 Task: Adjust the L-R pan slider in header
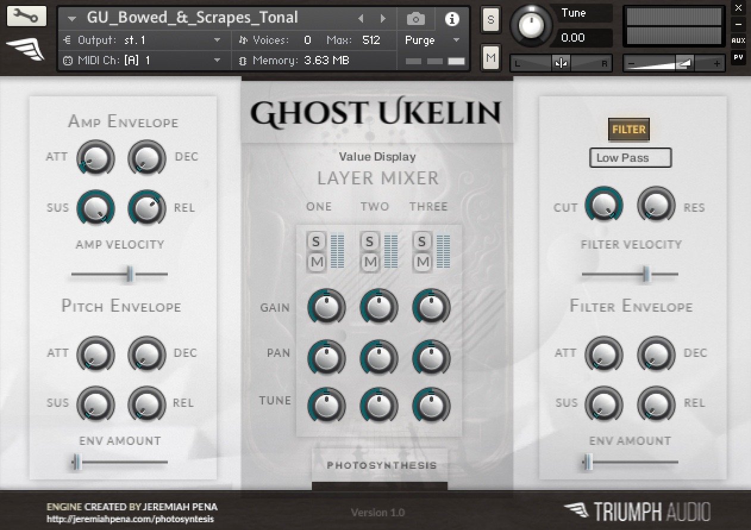[x=561, y=63]
